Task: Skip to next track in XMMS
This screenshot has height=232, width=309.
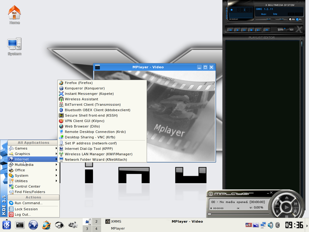Action: point(258,30)
